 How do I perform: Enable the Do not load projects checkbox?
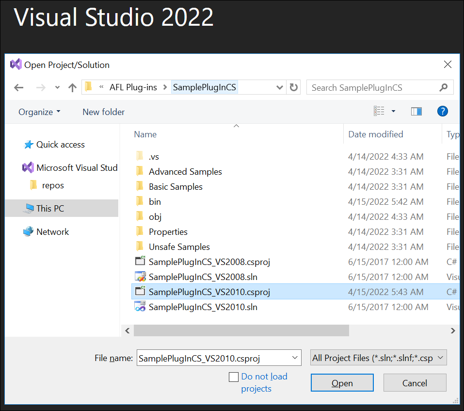click(234, 377)
